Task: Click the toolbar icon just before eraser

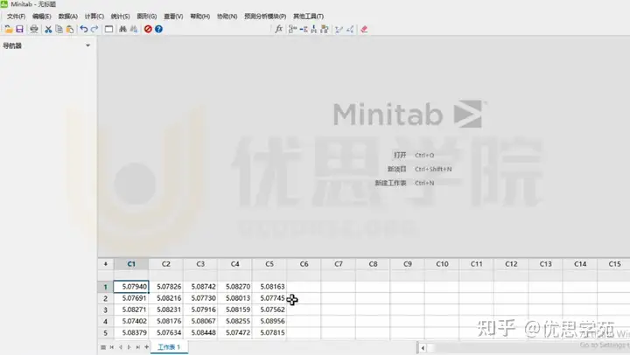Action: [x=350, y=30]
